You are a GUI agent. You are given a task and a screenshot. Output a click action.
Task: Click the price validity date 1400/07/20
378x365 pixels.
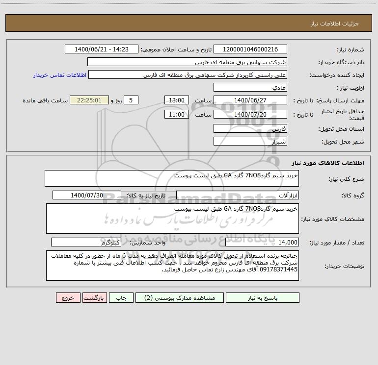(250, 114)
